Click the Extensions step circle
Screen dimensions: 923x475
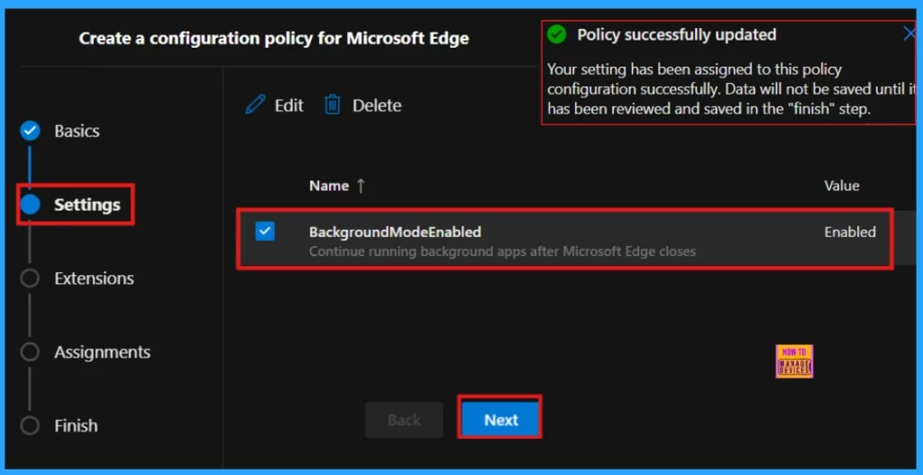point(30,278)
